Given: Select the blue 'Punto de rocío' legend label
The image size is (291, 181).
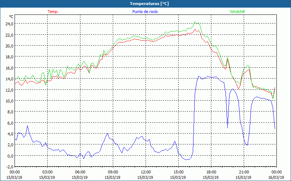Looking at the screenshot, I should click(145, 12).
